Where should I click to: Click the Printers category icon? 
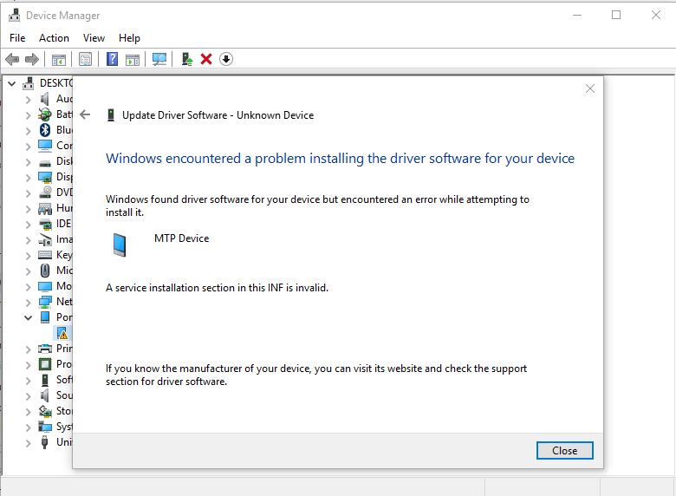45,348
